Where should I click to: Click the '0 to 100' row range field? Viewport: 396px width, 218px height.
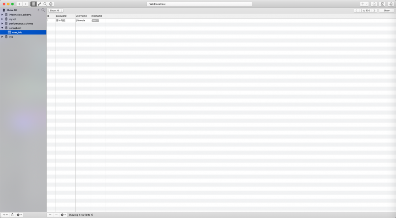[x=365, y=11]
